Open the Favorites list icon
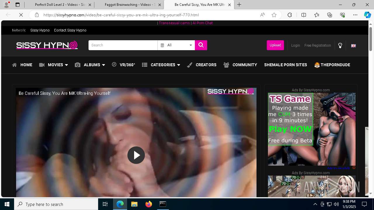374x210 pixels. (317, 15)
